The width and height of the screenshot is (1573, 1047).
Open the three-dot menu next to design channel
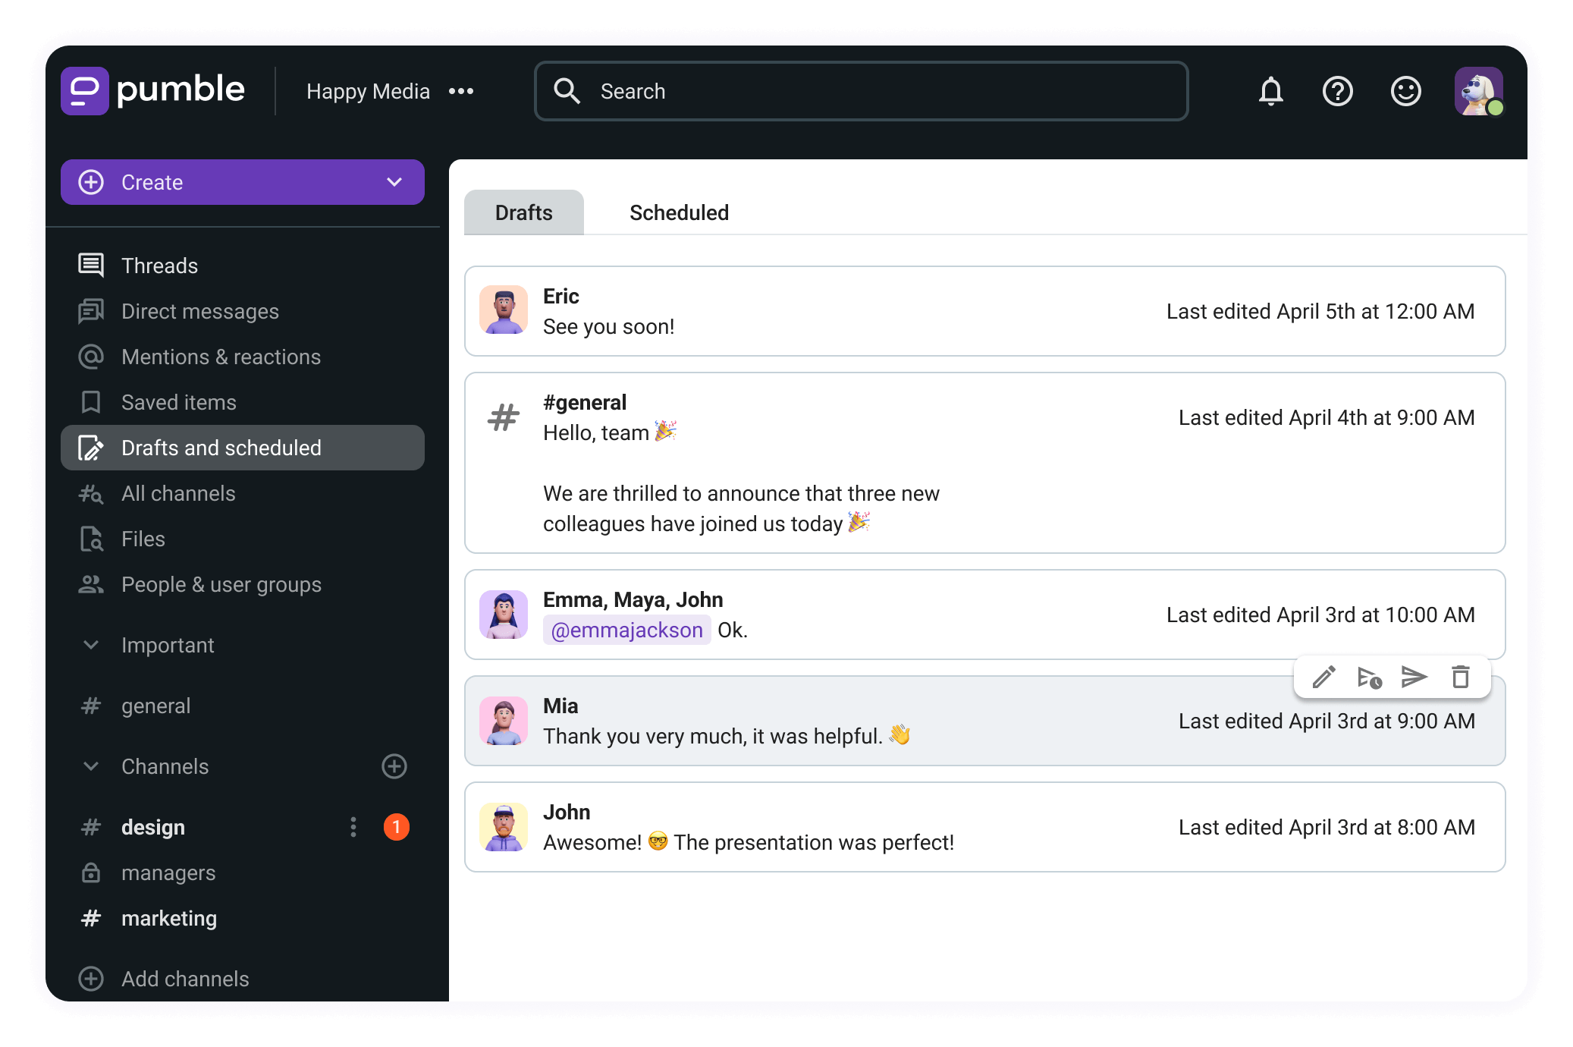353,827
